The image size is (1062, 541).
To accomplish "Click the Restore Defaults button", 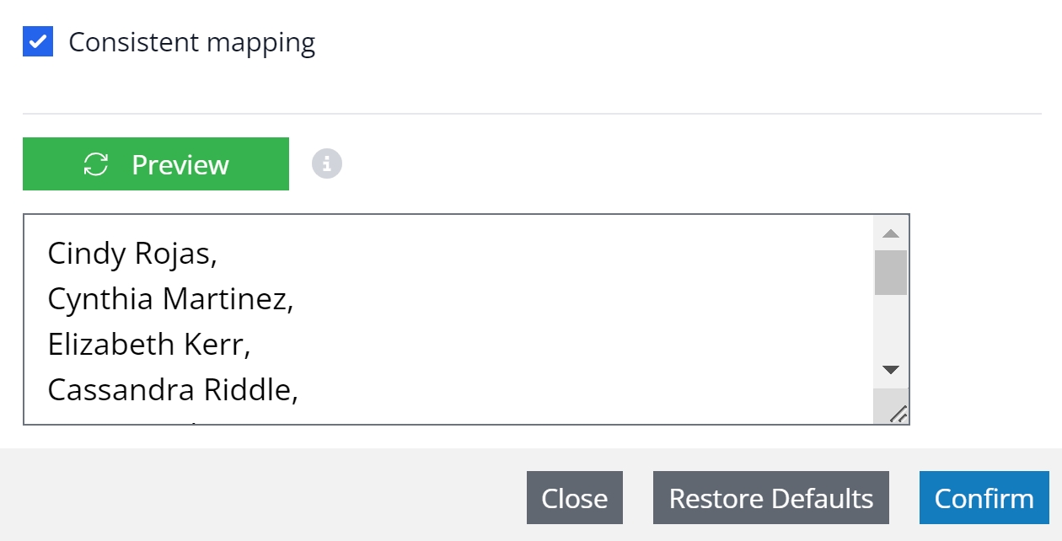I will [770, 498].
